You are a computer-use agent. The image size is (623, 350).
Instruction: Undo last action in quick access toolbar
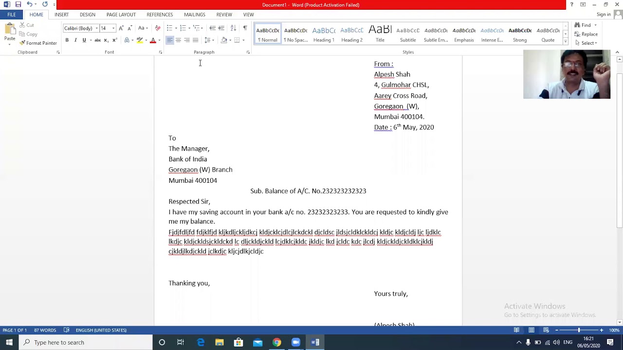[x=29, y=4]
